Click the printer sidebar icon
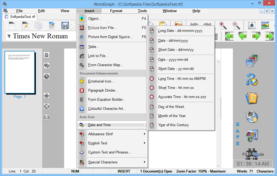The image size is (277, 176). [47, 96]
